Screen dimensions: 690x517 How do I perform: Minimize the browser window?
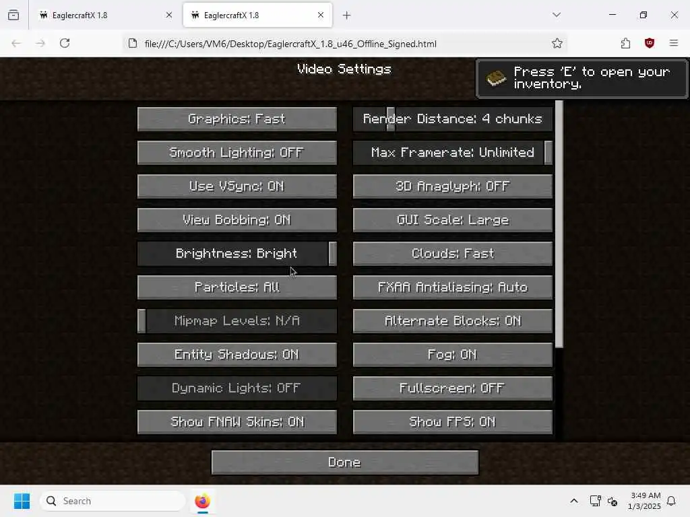pyautogui.click(x=613, y=15)
